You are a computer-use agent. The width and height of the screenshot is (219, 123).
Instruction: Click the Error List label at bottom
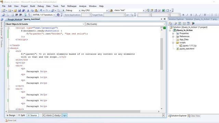coord(12,121)
